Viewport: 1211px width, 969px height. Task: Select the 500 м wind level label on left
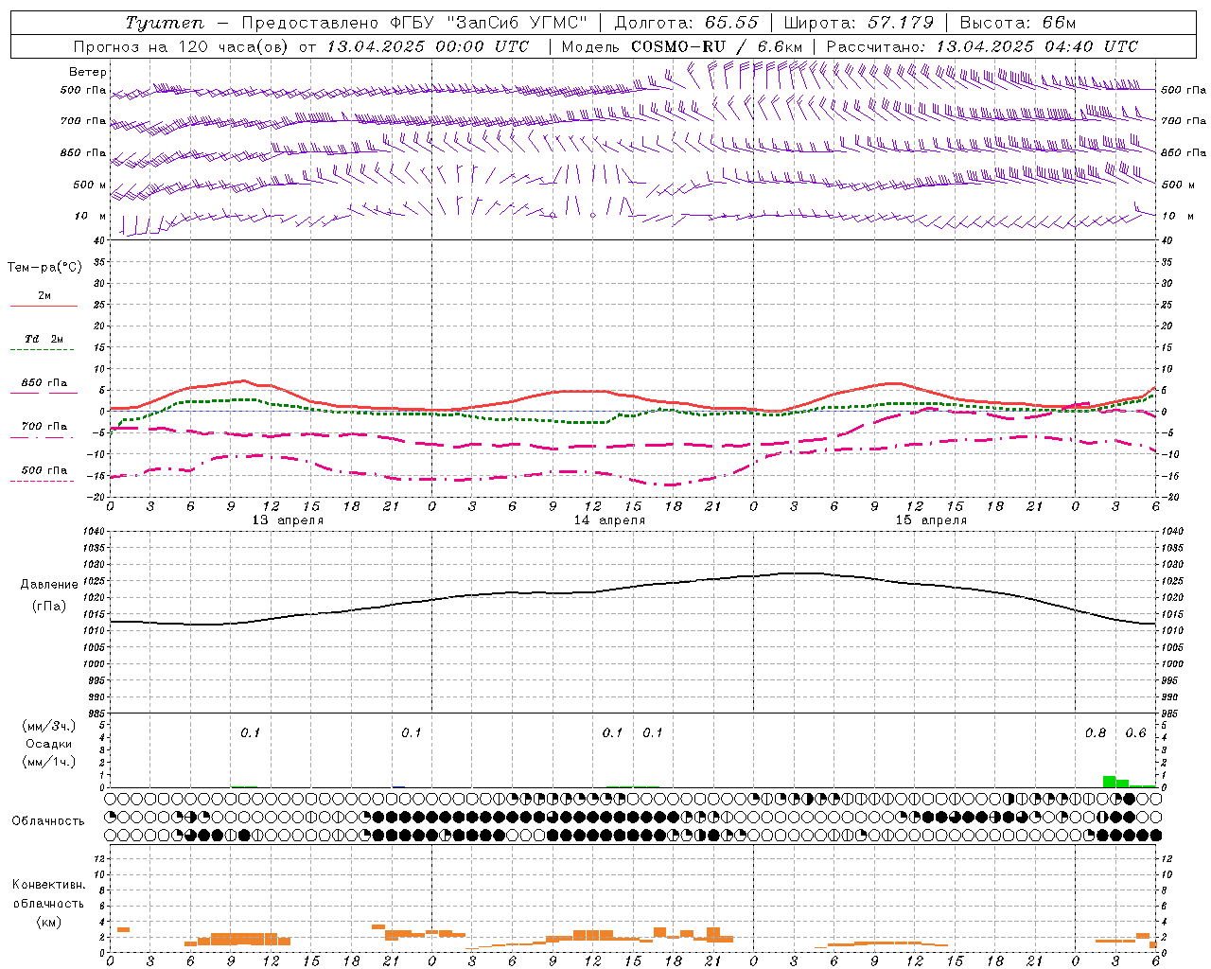click(90, 185)
